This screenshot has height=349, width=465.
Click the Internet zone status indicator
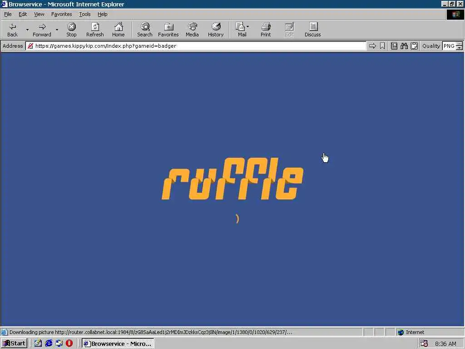point(411,332)
